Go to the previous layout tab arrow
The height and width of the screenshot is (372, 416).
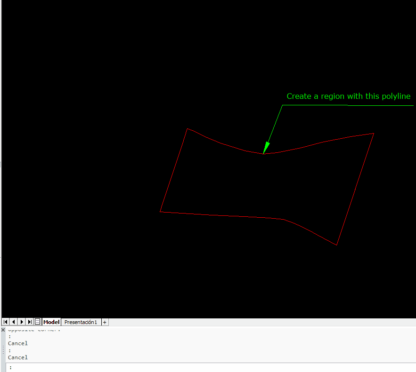14,322
